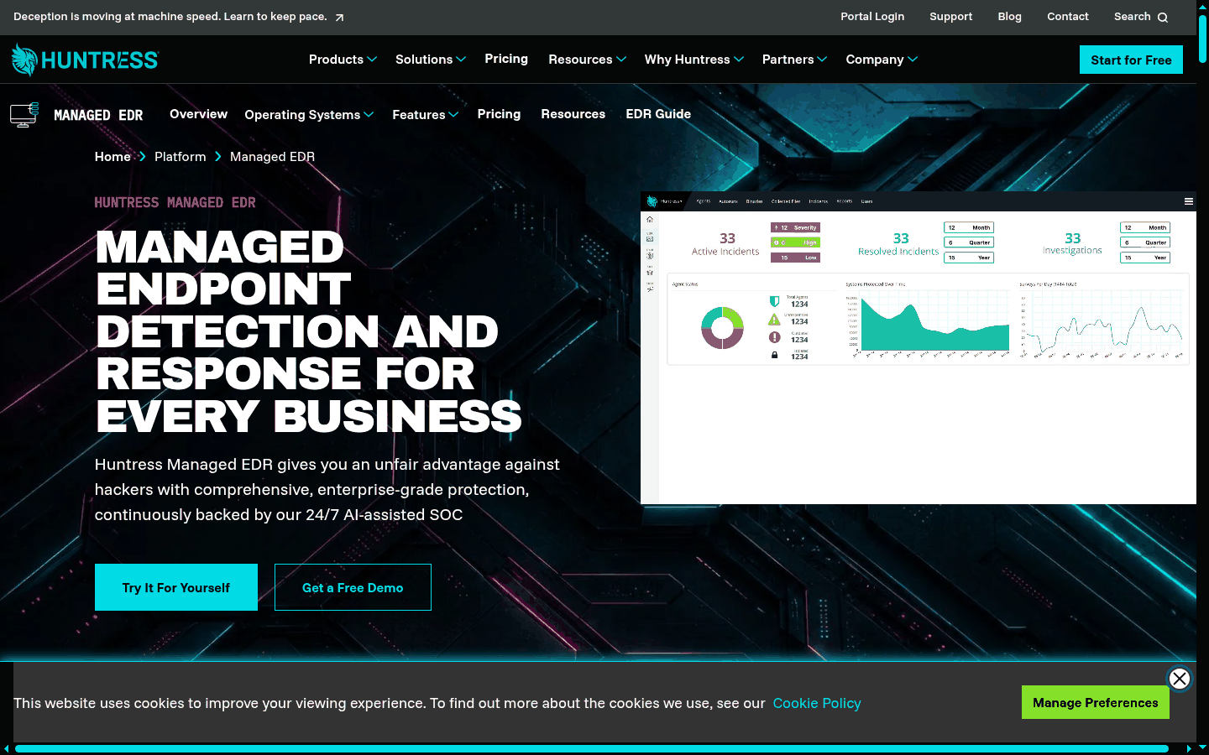This screenshot has height=755, width=1209.
Task: Open Portal Login link
Action: tap(872, 16)
